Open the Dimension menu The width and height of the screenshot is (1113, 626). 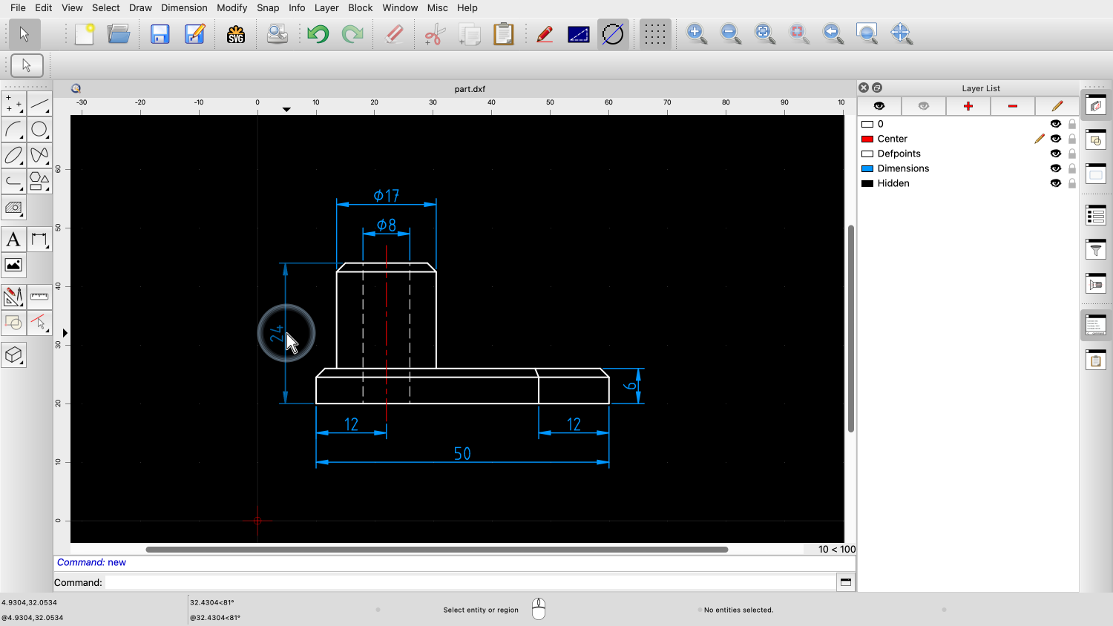click(x=184, y=7)
